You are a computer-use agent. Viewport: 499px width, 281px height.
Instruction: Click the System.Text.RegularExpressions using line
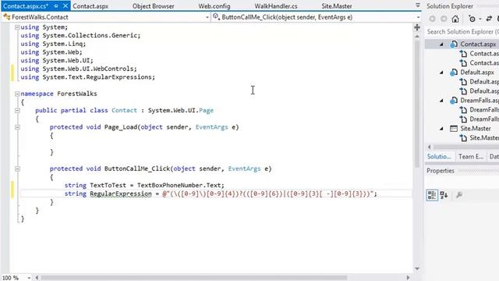click(88, 77)
